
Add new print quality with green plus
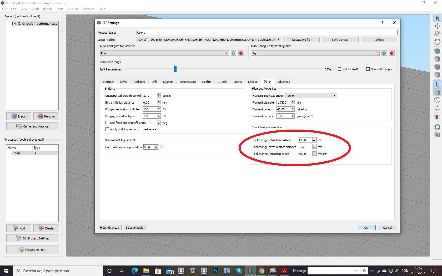click(384, 53)
